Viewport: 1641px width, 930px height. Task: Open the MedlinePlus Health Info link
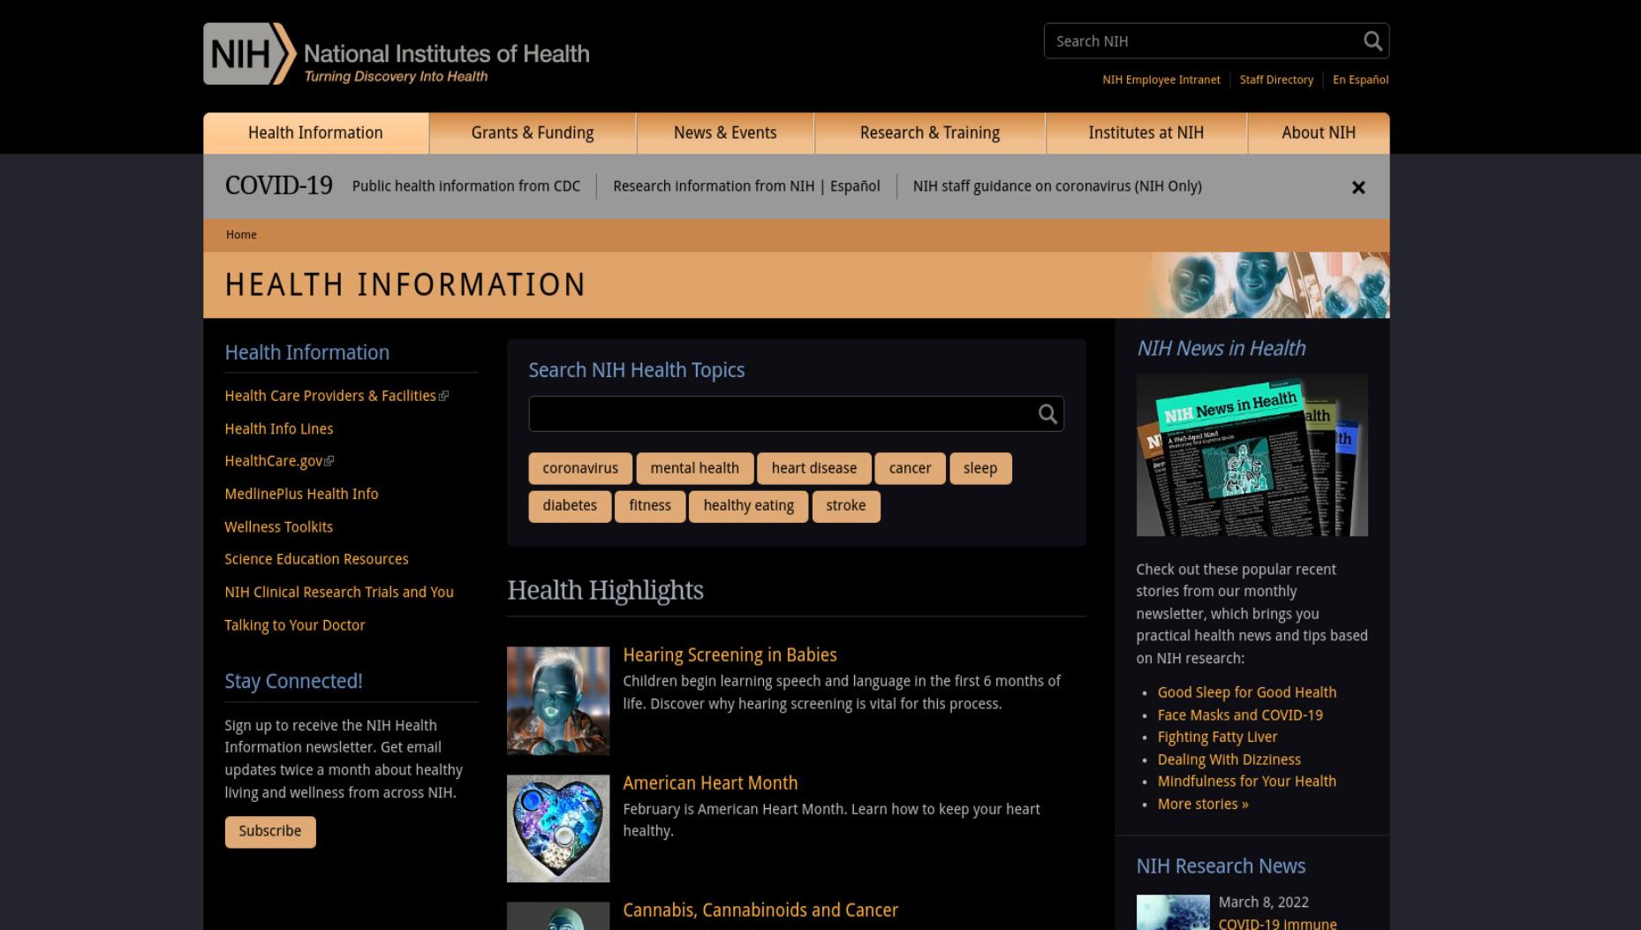[301, 494]
